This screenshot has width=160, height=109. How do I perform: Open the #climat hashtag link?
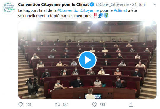point(120,10)
